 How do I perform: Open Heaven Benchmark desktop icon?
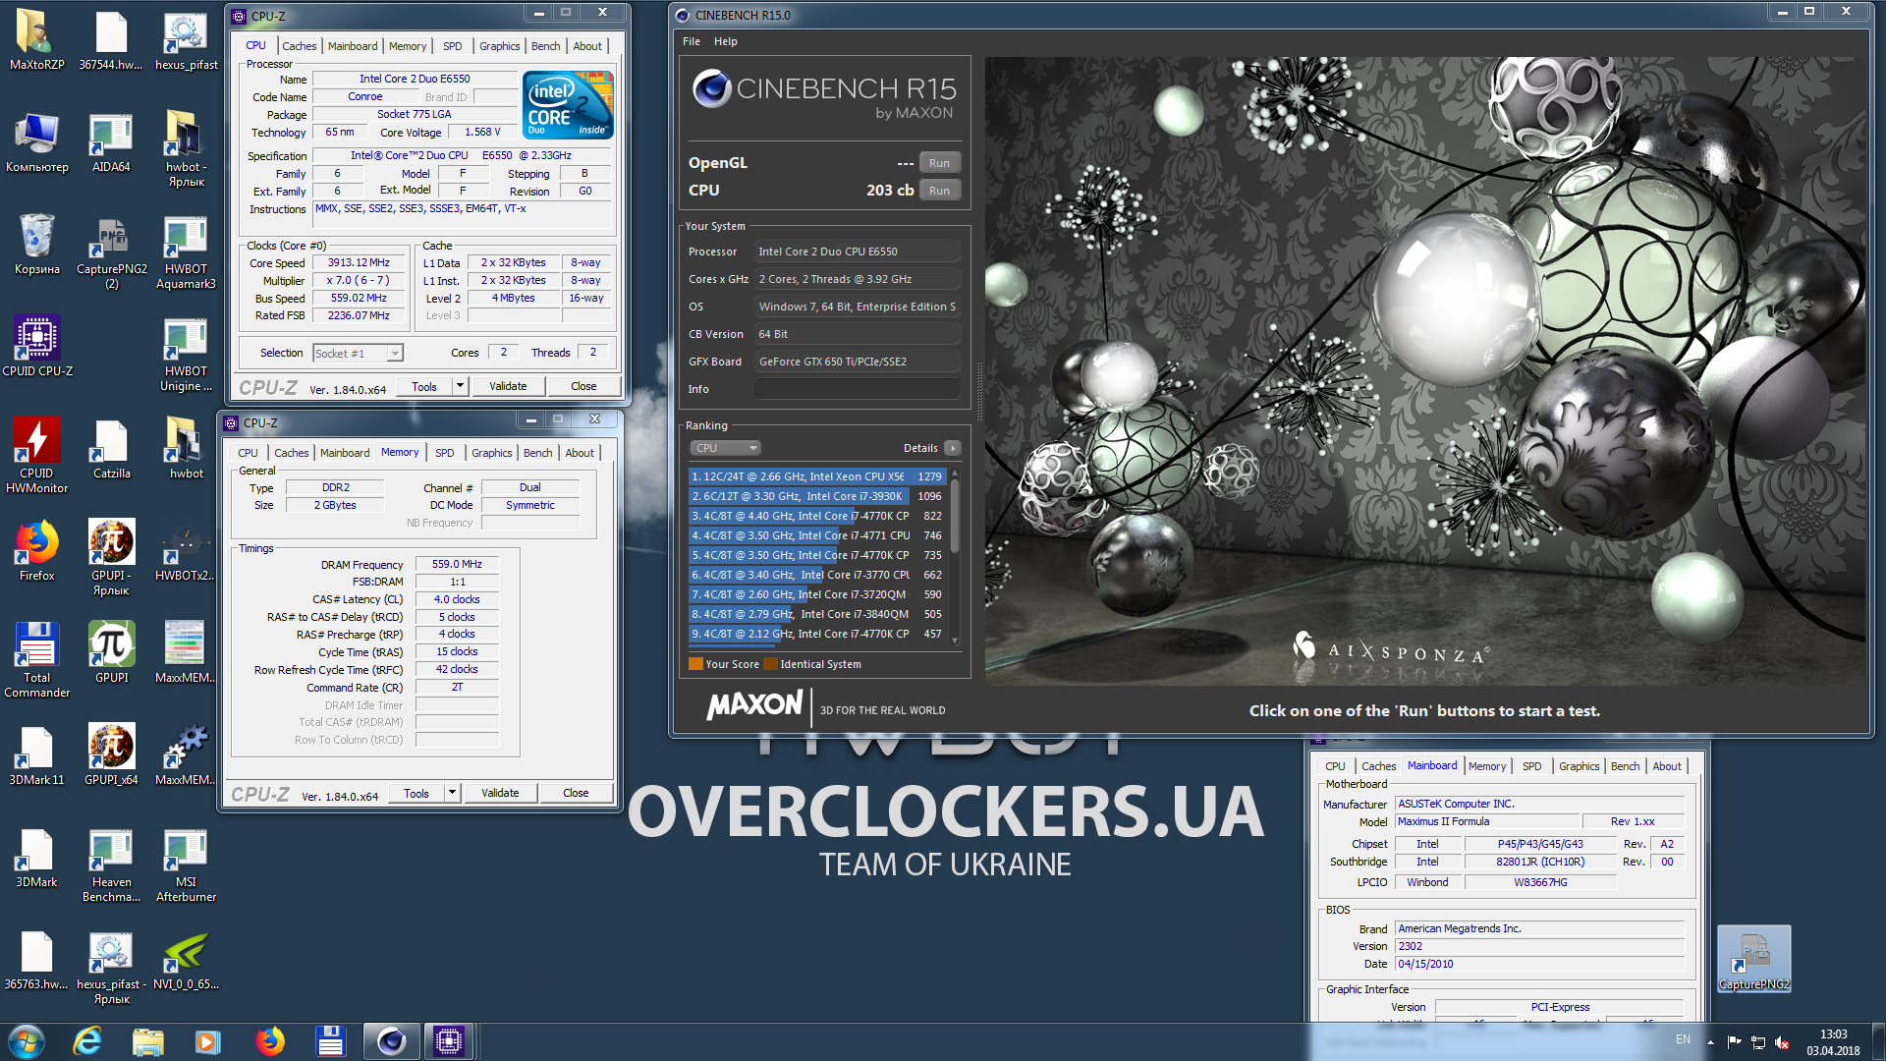tap(111, 866)
